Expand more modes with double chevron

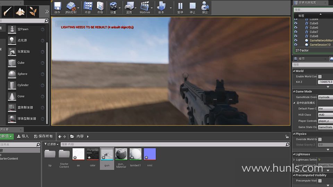(47, 12)
